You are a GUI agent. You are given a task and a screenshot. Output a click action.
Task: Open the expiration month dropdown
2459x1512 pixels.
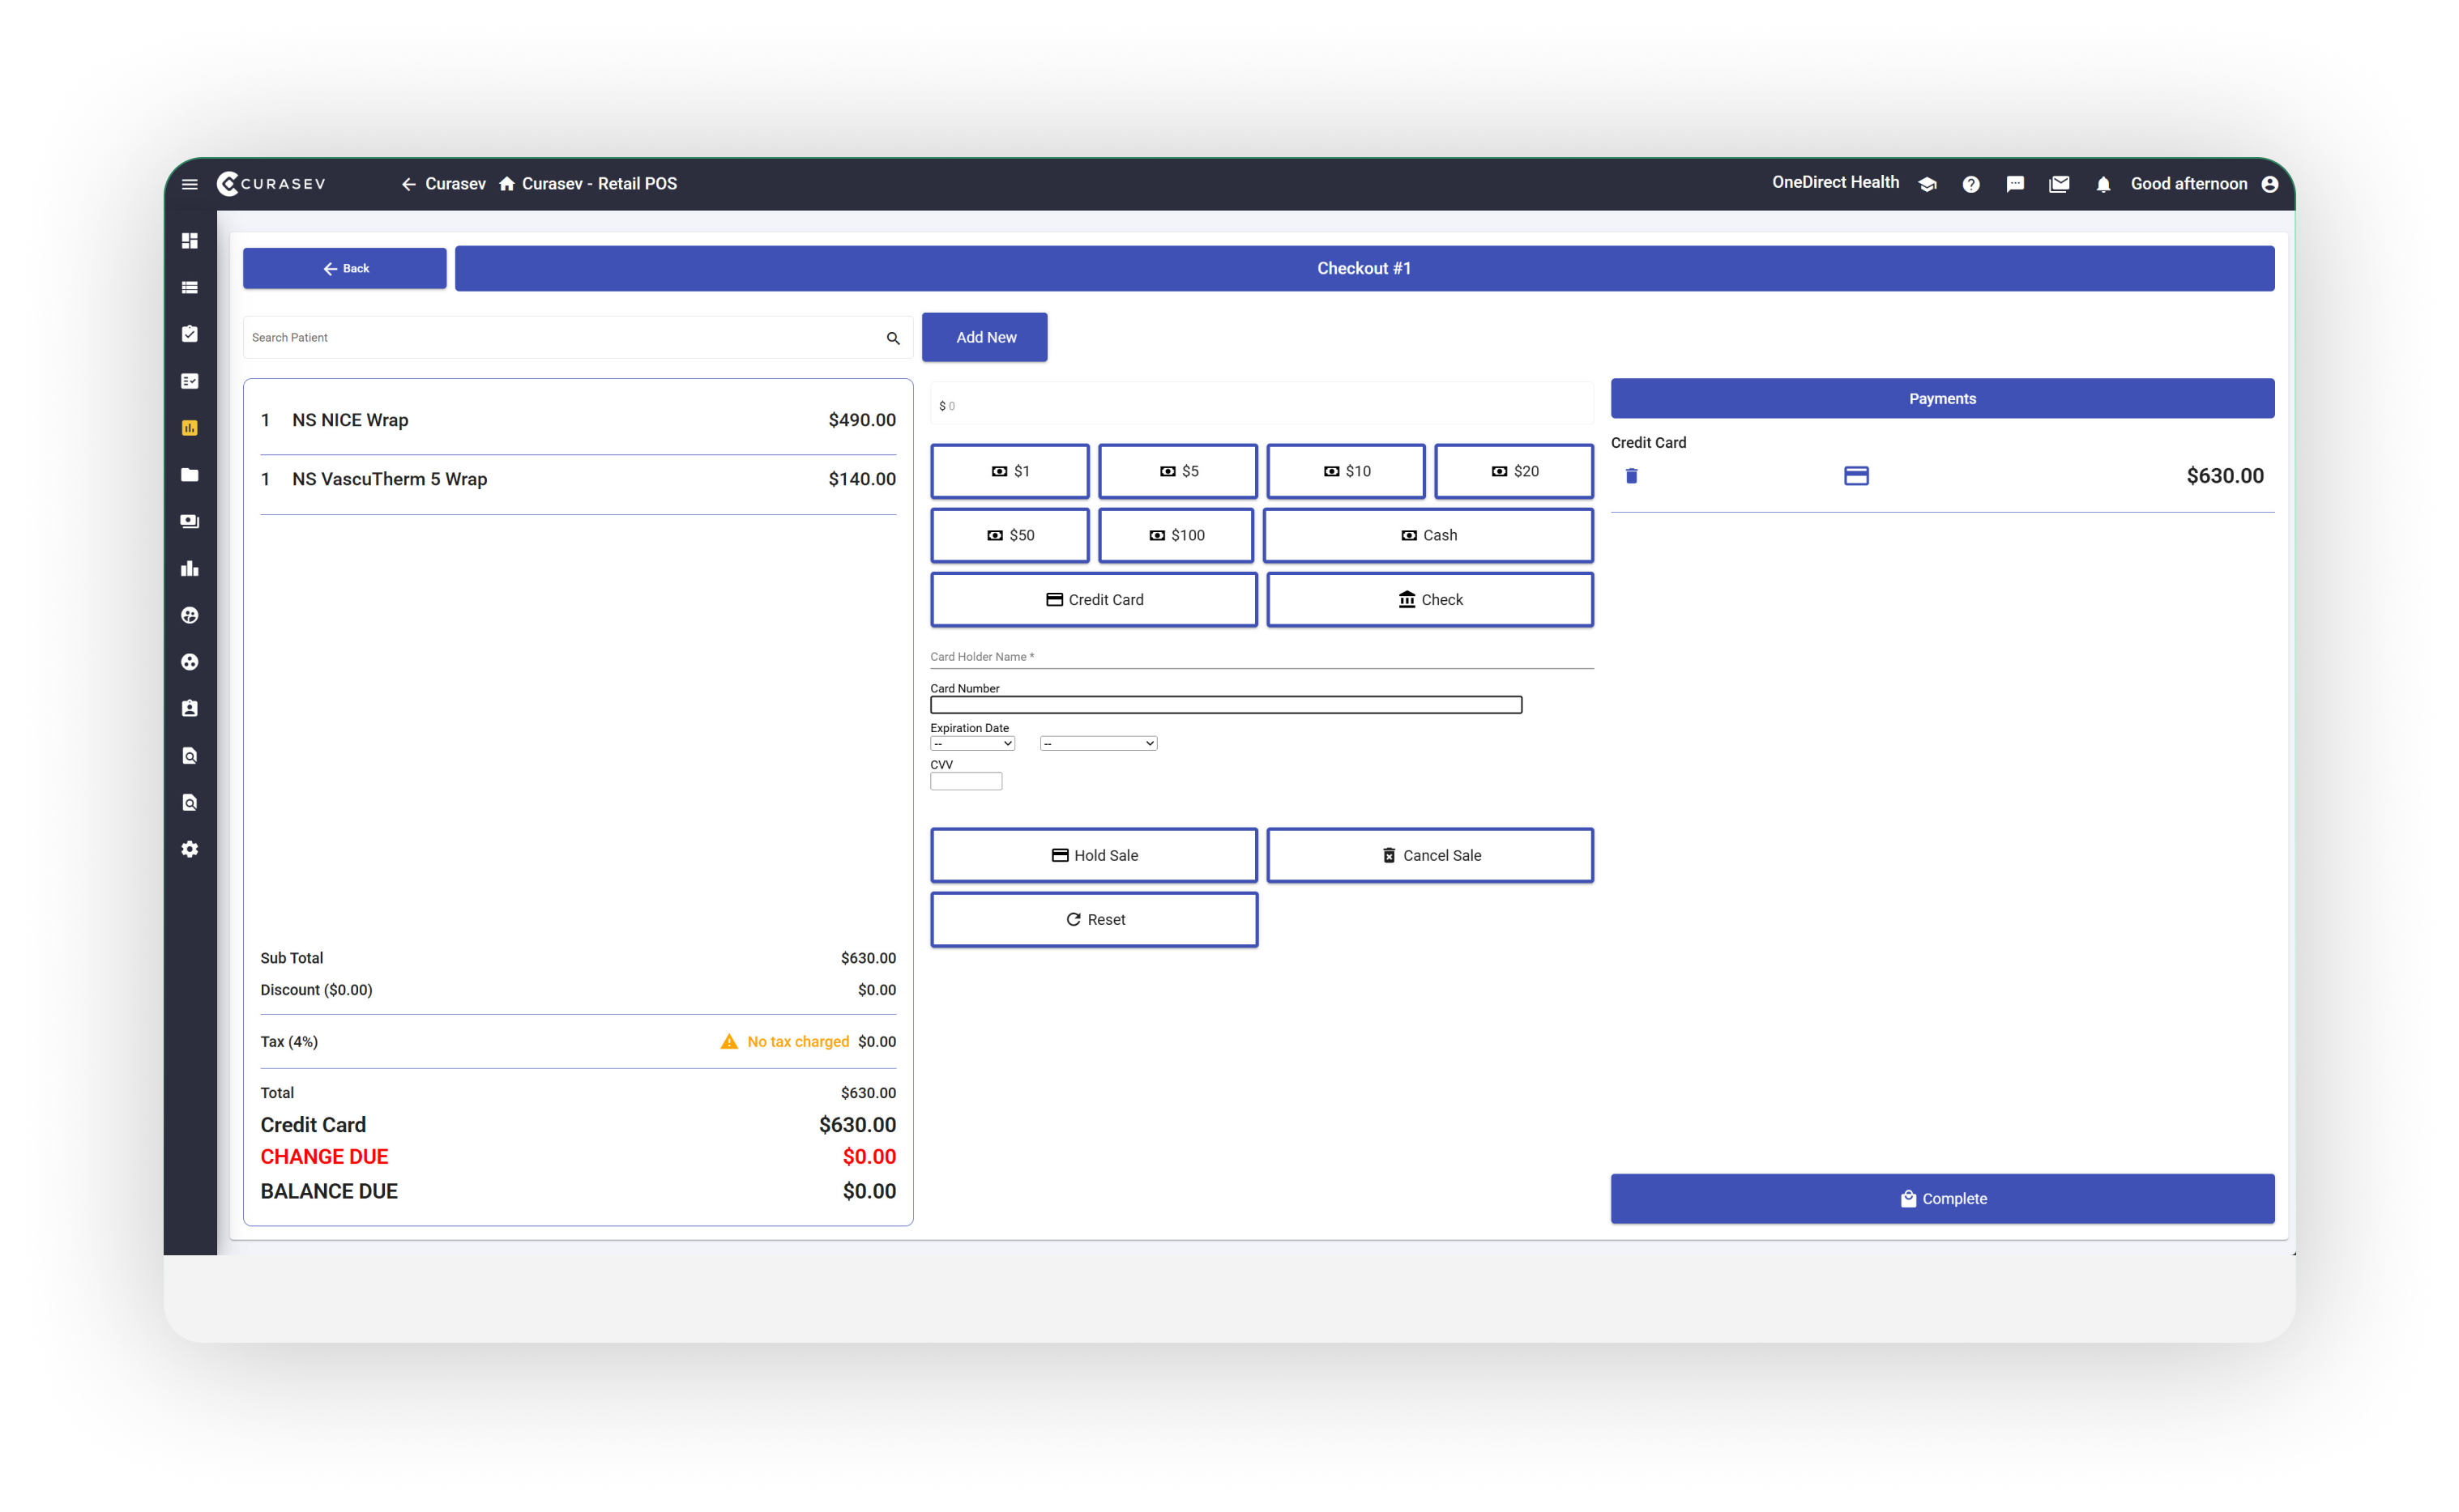pos(971,744)
